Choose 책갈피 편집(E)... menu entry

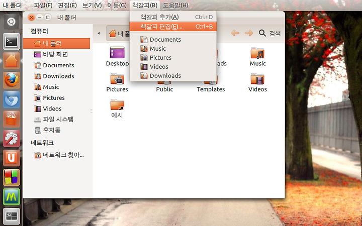click(173, 26)
